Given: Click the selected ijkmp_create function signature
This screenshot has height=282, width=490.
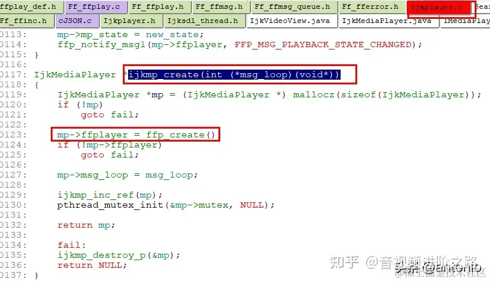Looking at the screenshot, I should click(x=234, y=75).
